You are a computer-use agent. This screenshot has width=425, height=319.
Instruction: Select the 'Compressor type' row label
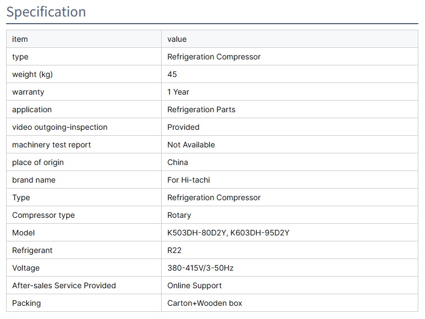pyautogui.click(x=43, y=215)
